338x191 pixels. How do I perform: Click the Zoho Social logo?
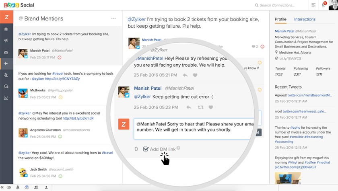point(19,5)
